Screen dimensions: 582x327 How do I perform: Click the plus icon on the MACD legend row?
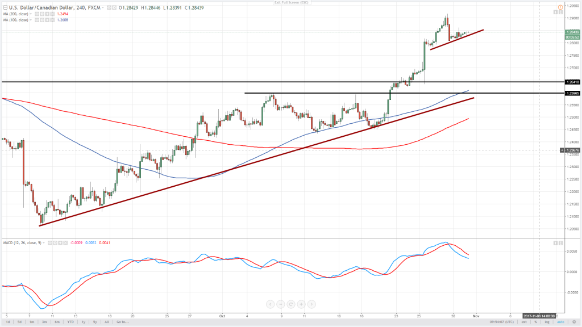point(60,243)
